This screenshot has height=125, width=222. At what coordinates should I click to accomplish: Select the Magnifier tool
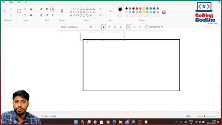(x=53, y=15)
